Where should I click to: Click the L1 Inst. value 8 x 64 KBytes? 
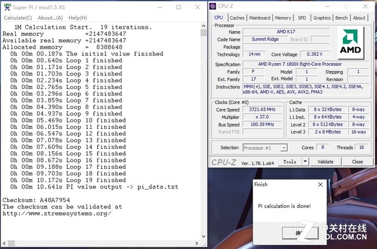(x=328, y=117)
